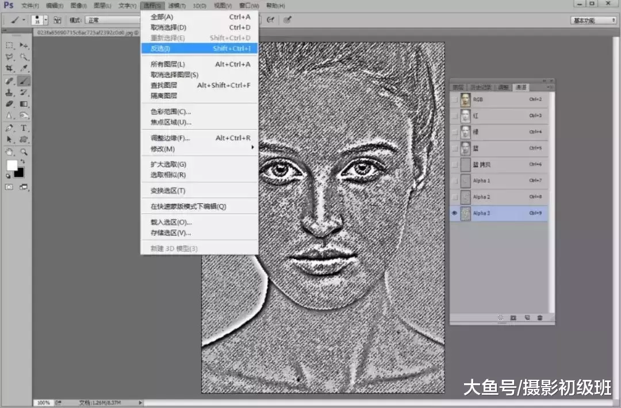The width and height of the screenshot is (621, 408).
Task: Open the brush size picker dropdown
Action: point(46,20)
